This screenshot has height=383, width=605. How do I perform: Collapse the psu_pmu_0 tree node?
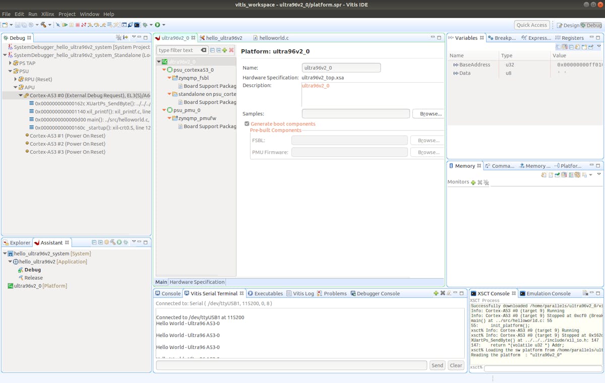pos(164,110)
